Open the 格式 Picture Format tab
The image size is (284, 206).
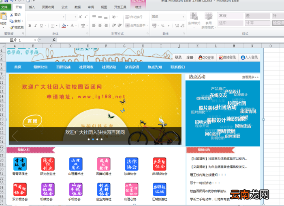click(x=138, y=7)
